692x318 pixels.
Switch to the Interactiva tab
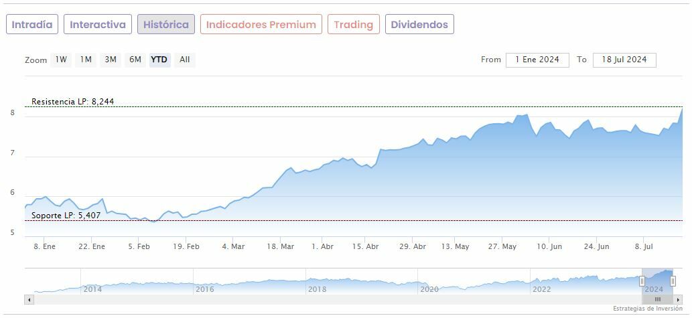point(98,25)
